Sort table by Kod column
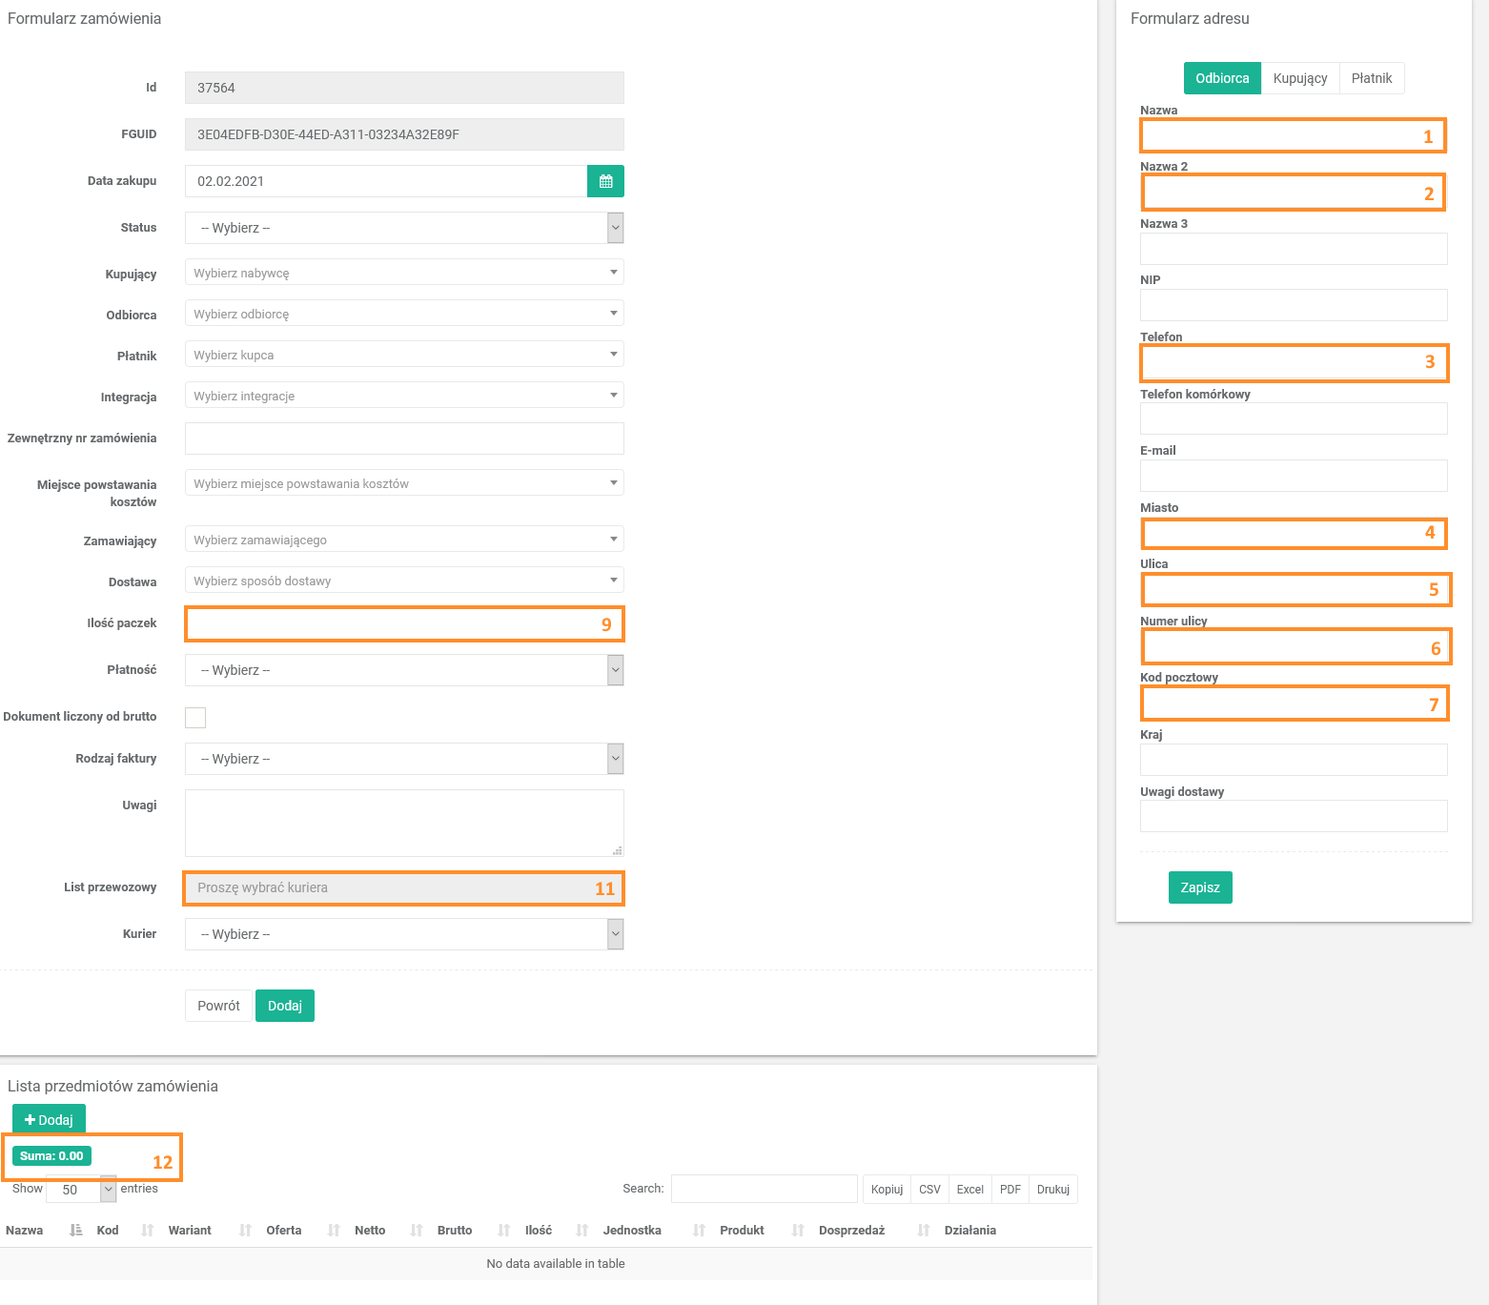1489x1305 pixels. pos(108,1231)
